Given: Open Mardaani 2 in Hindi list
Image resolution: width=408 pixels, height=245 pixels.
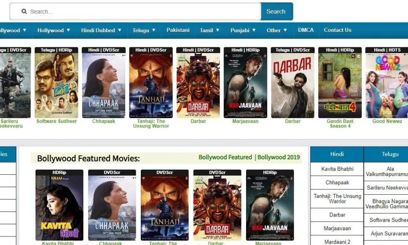Looking at the screenshot, I should tap(337, 242).
